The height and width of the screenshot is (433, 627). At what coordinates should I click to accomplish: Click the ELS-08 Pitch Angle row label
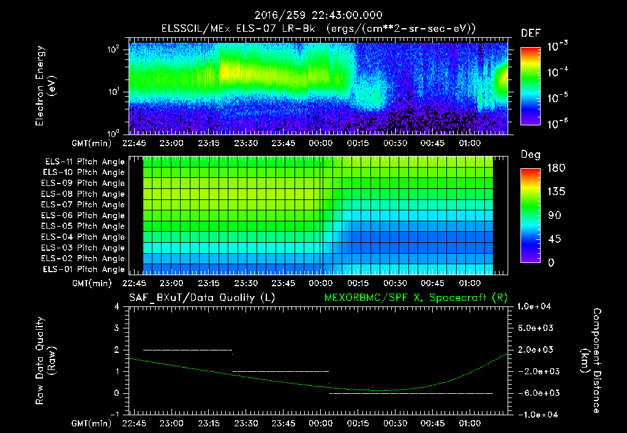coord(83,194)
